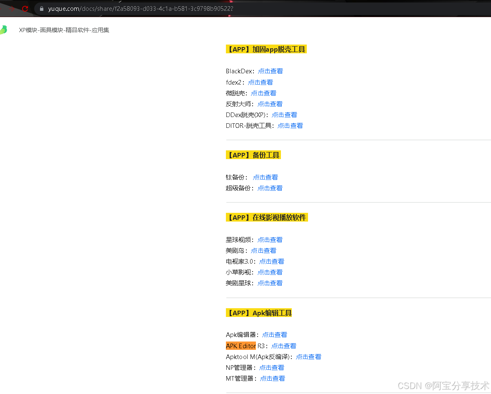Click the Yuque green logo

point(3,30)
